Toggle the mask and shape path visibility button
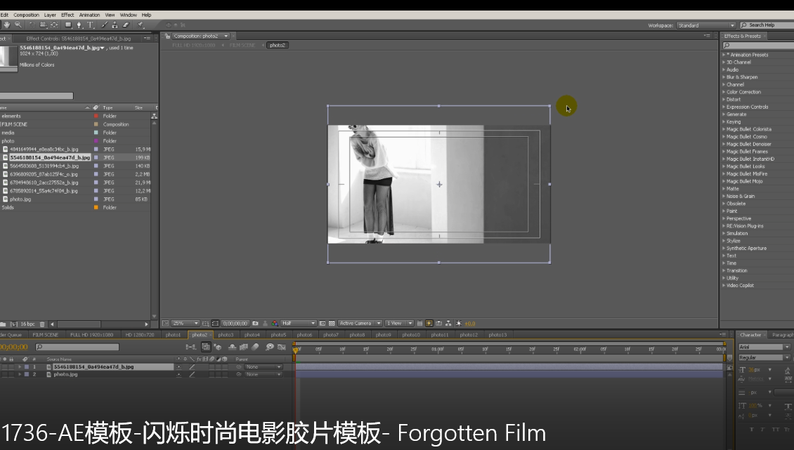This screenshot has width=794, height=450. (215, 324)
